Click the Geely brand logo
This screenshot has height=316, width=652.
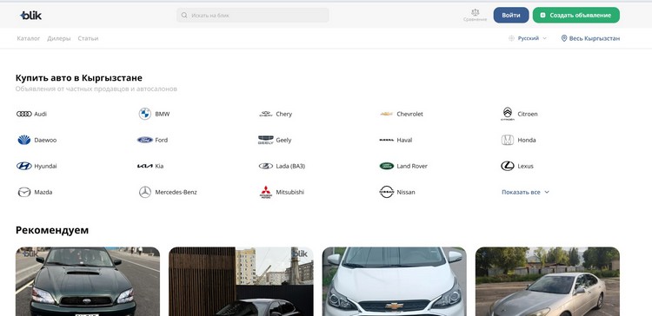266,140
